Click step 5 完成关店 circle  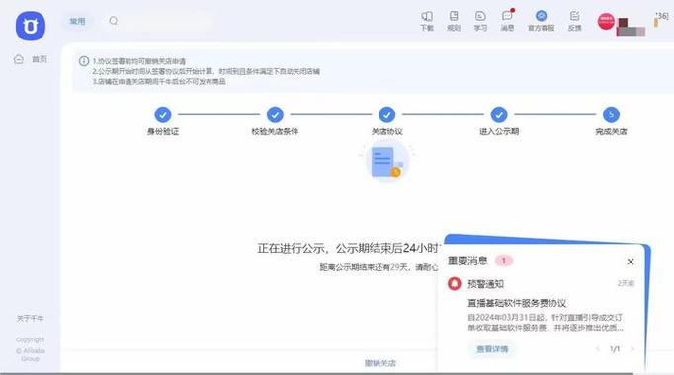click(611, 114)
